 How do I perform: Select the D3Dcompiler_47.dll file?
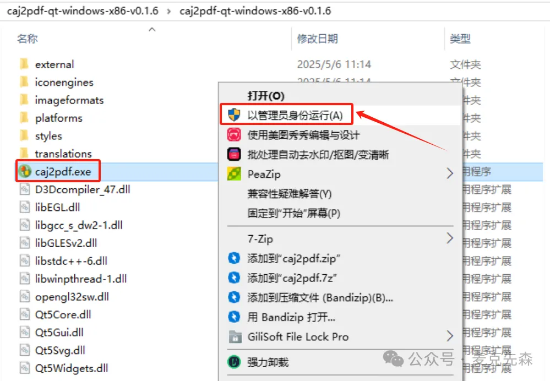point(83,189)
